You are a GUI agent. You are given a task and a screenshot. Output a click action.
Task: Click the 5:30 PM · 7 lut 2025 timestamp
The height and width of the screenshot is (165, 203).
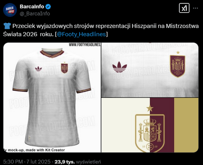click(27, 162)
